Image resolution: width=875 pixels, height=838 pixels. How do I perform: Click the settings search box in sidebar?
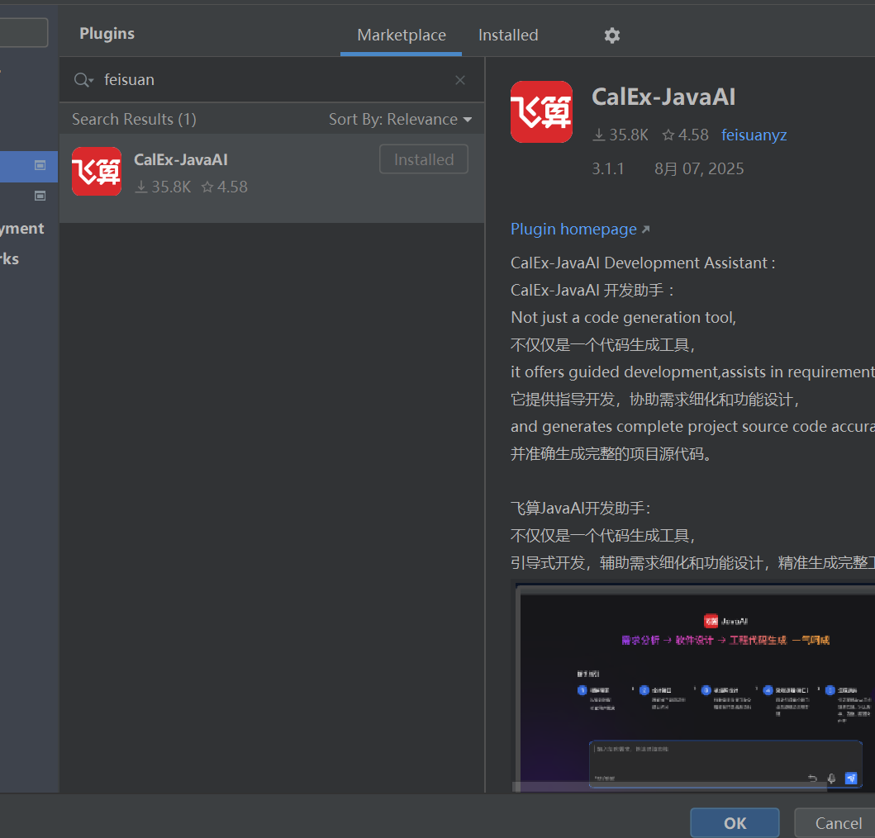click(x=23, y=32)
